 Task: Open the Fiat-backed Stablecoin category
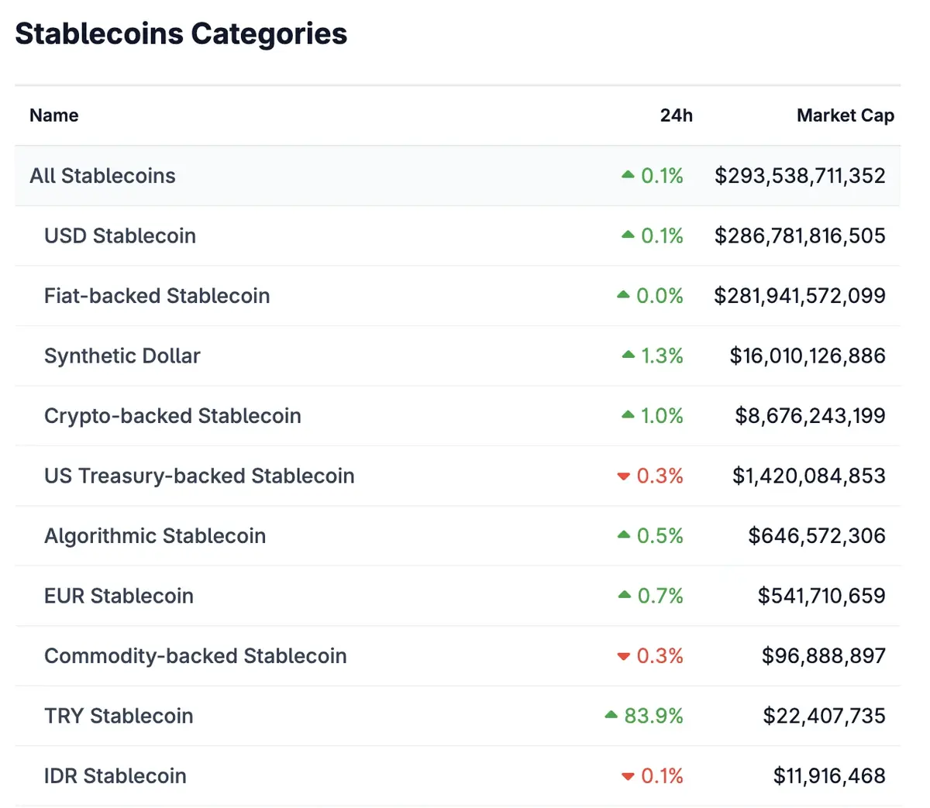click(x=157, y=296)
